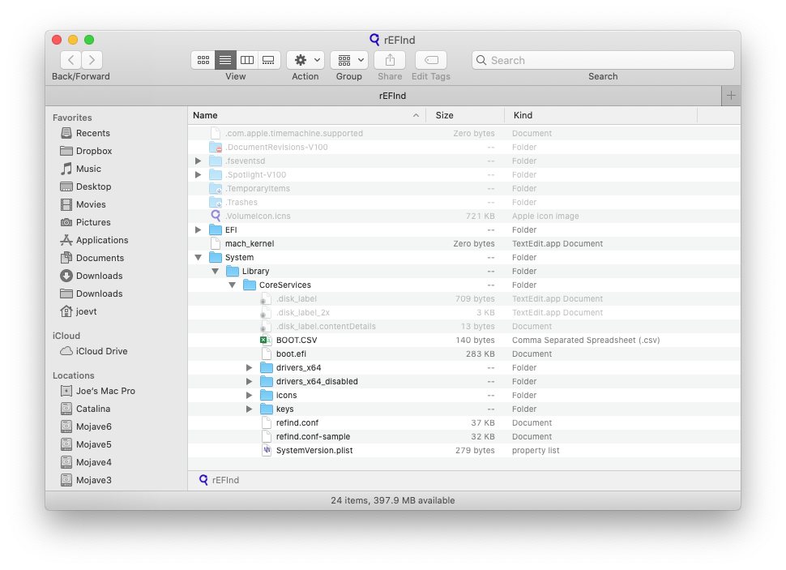Focus the Search field

[603, 60]
